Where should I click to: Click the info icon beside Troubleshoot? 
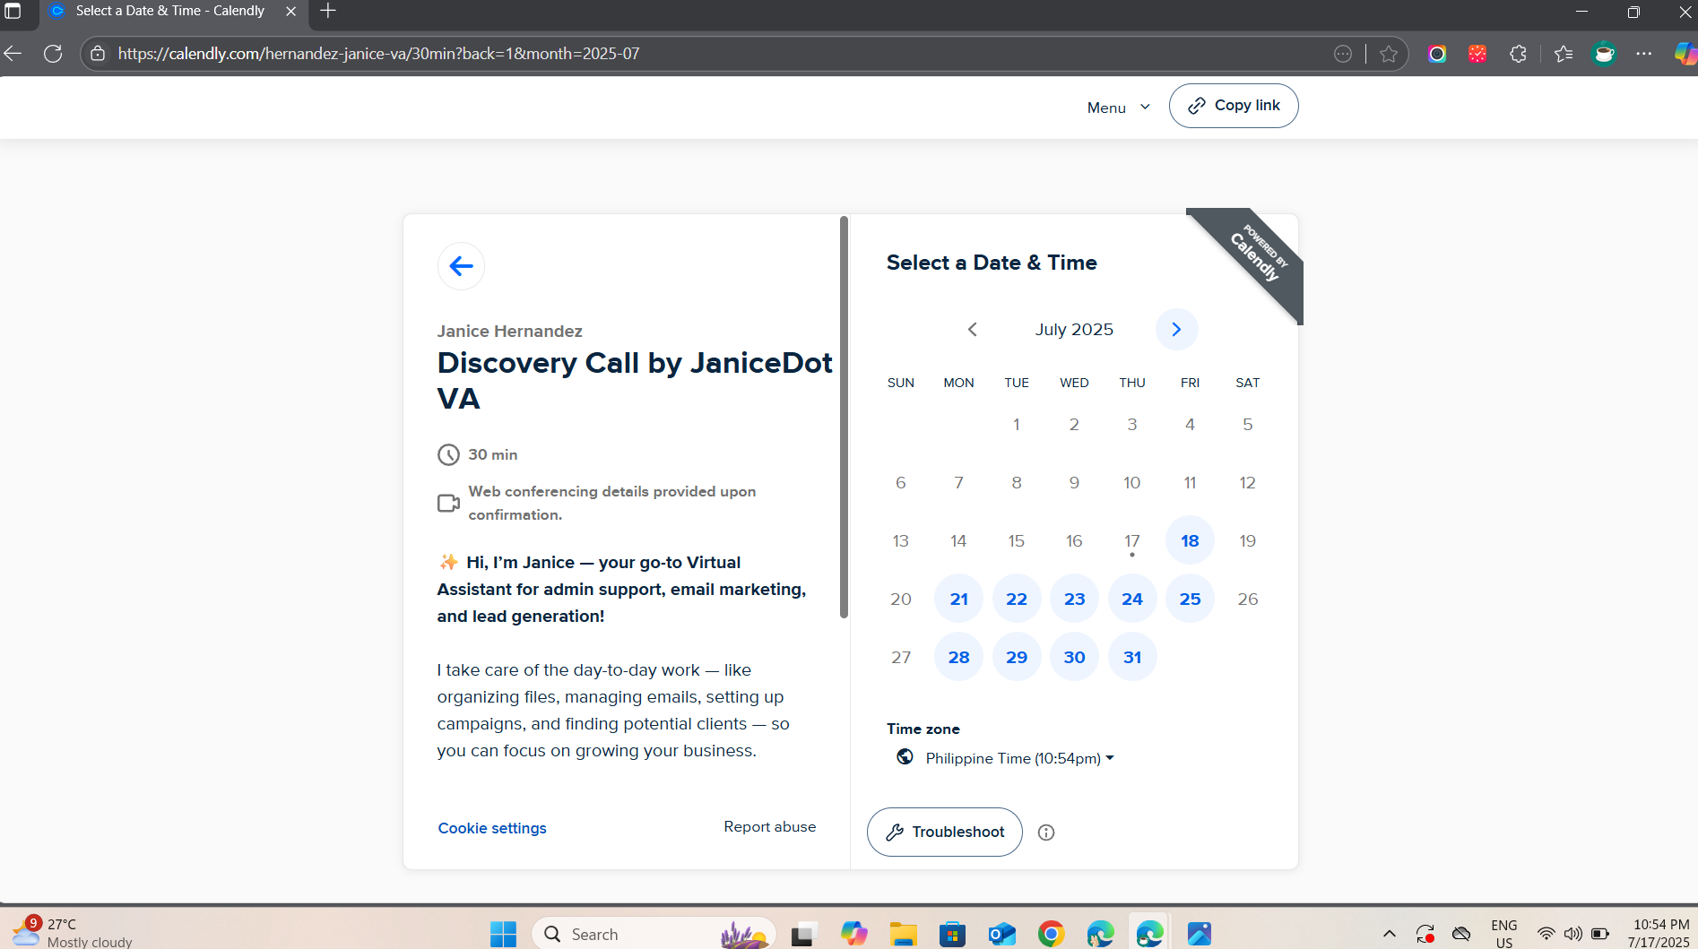coord(1045,833)
